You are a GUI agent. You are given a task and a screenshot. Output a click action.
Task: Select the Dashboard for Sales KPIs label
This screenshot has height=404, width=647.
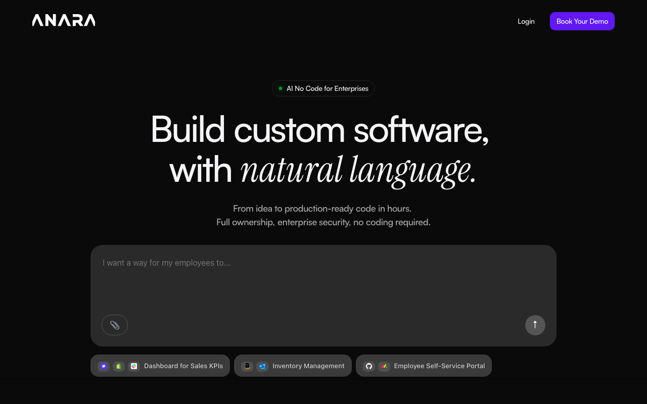point(183,366)
